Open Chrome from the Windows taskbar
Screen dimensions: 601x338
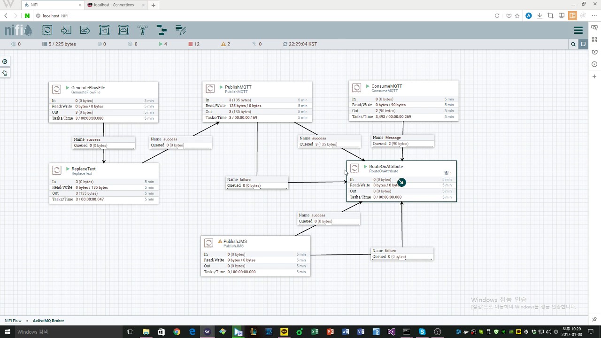point(177,332)
